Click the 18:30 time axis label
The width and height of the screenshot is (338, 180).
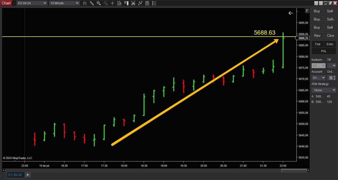tap(144, 166)
